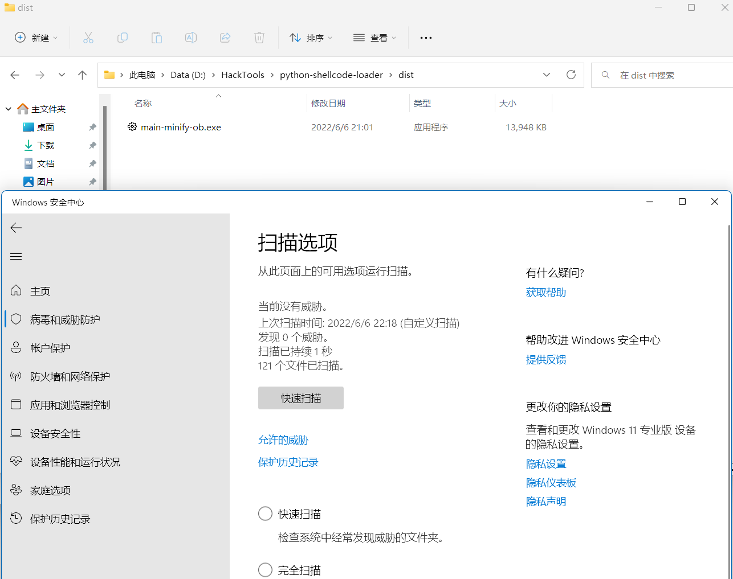The width and height of the screenshot is (733, 579).
Task: Expand the chevron after 此电脑 in breadcrumb
Action: [x=163, y=75]
